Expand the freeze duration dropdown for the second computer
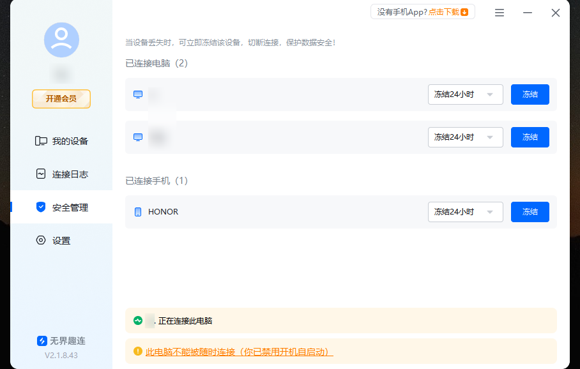The width and height of the screenshot is (580, 369). [465, 137]
